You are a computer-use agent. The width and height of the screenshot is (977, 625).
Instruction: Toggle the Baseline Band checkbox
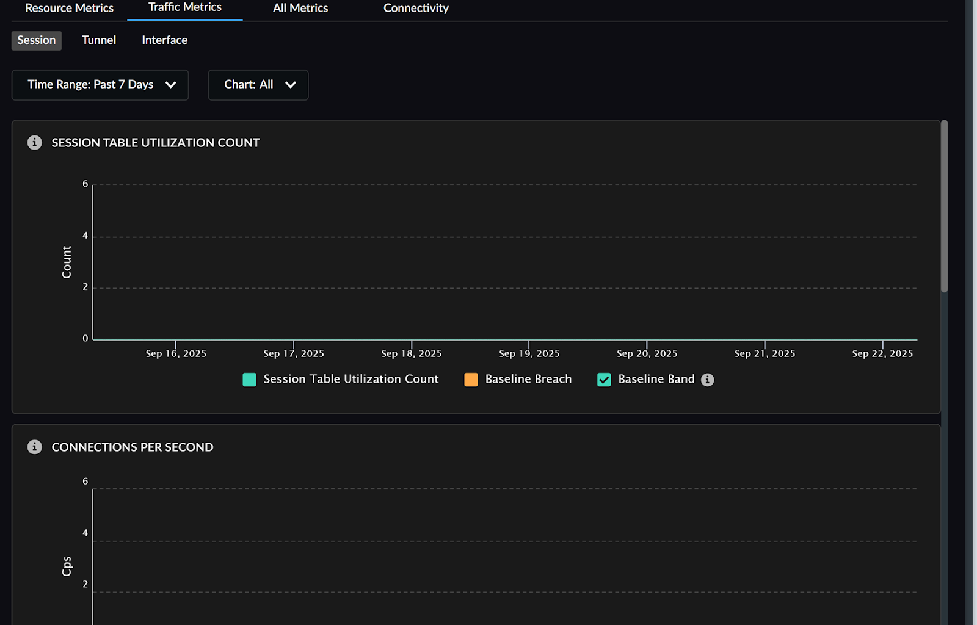click(604, 380)
